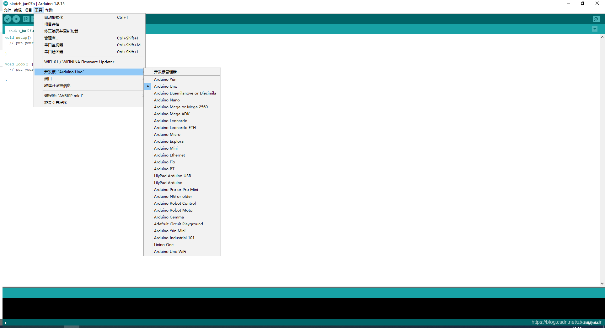Screen dimensions: 605x328
Task: Expand the 开发板: "Arduino Uno" submenu
Action: [89, 72]
